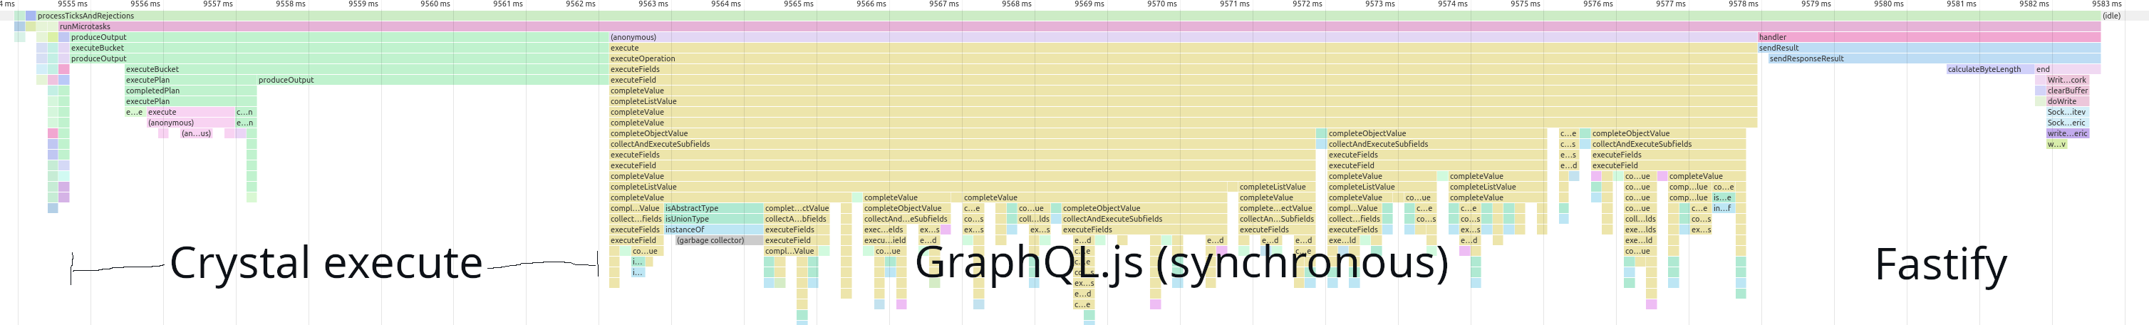Select the produceOutput frame right of executePlan
This screenshot has height=325, width=2149.
pyautogui.click(x=432, y=81)
